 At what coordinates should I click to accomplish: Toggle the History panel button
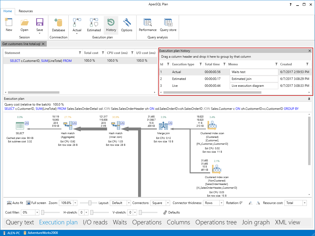pos(111,25)
